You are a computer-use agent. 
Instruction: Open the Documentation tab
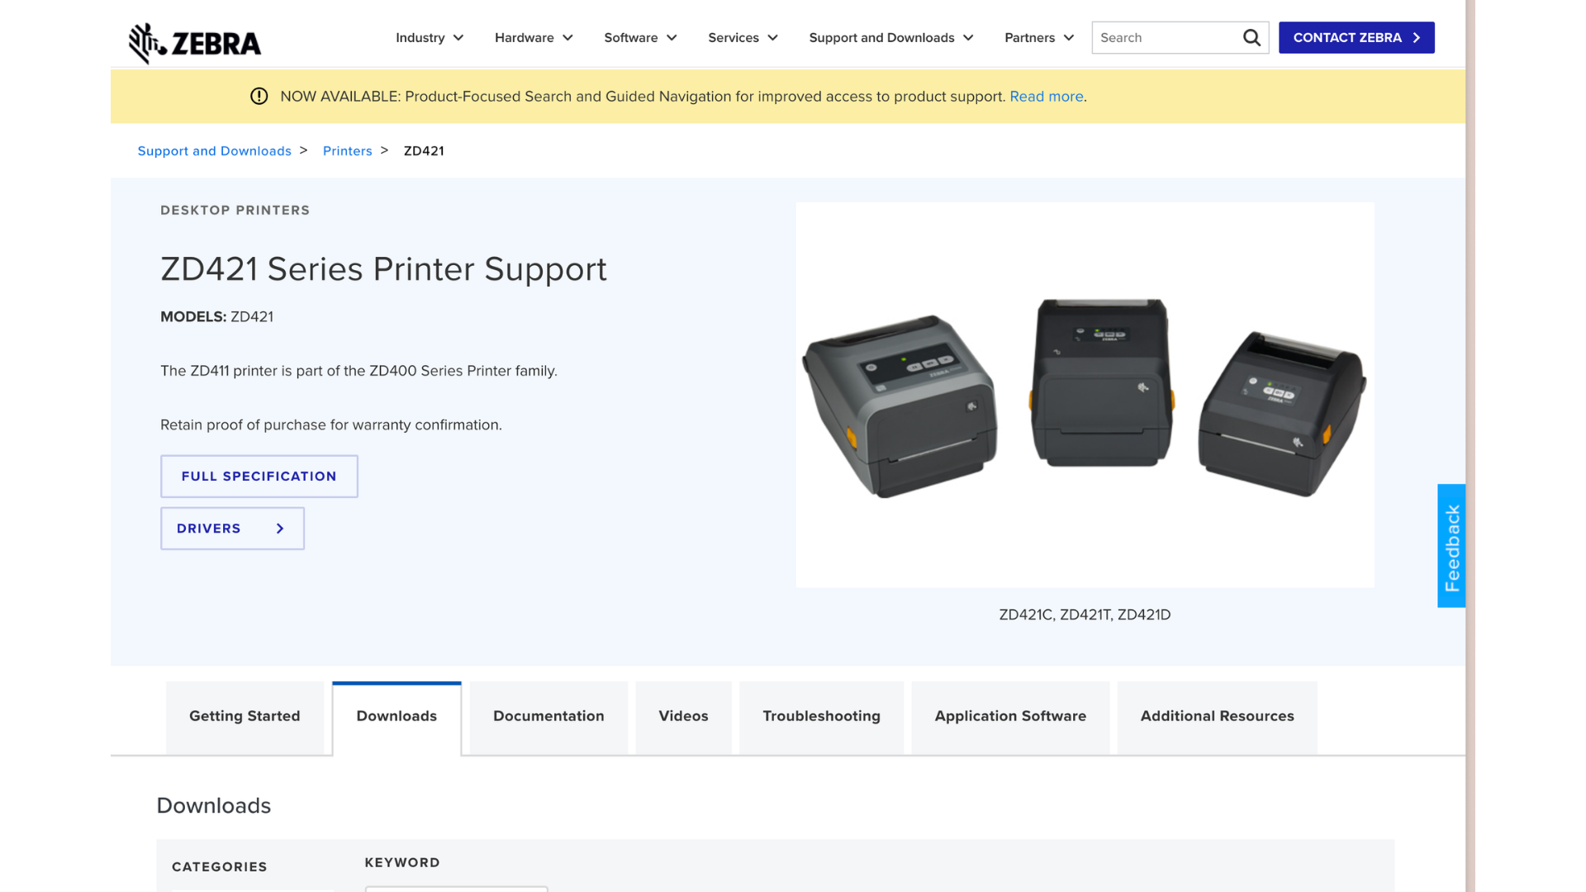click(x=548, y=717)
